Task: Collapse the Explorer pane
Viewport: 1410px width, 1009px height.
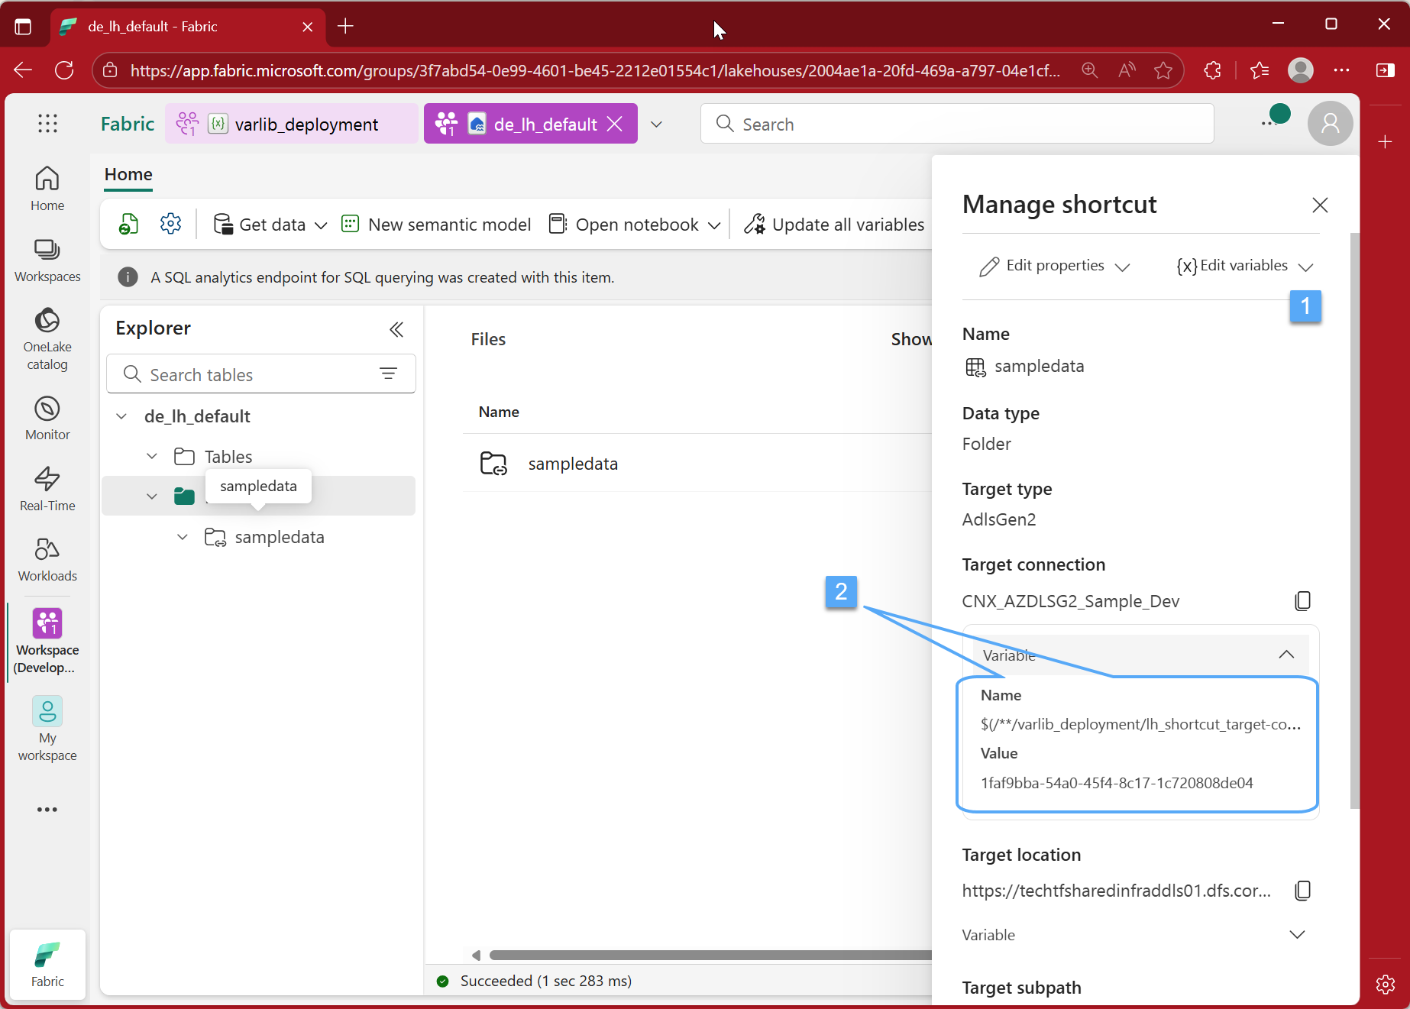Action: (396, 329)
